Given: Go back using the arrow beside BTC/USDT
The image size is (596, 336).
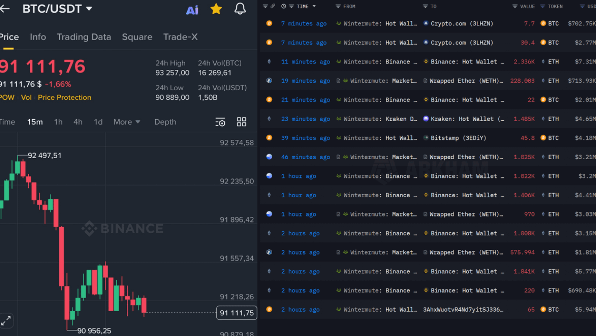Looking at the screenshot, I should click(5, 9).
